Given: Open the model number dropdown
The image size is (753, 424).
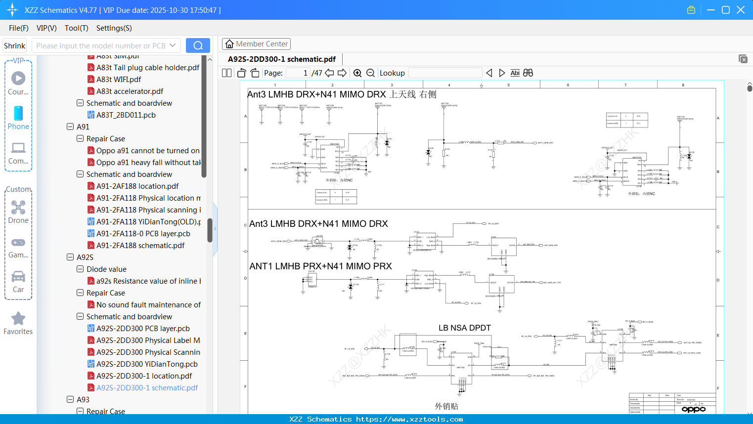Looking at the screenshot, I should pos(173,45).
